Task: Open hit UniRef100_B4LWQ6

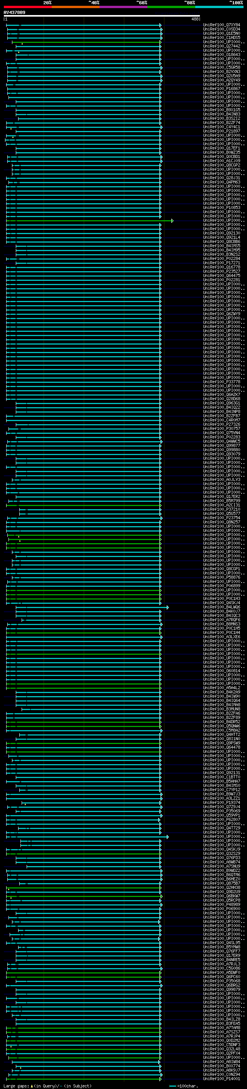Action: pos(222,607)
